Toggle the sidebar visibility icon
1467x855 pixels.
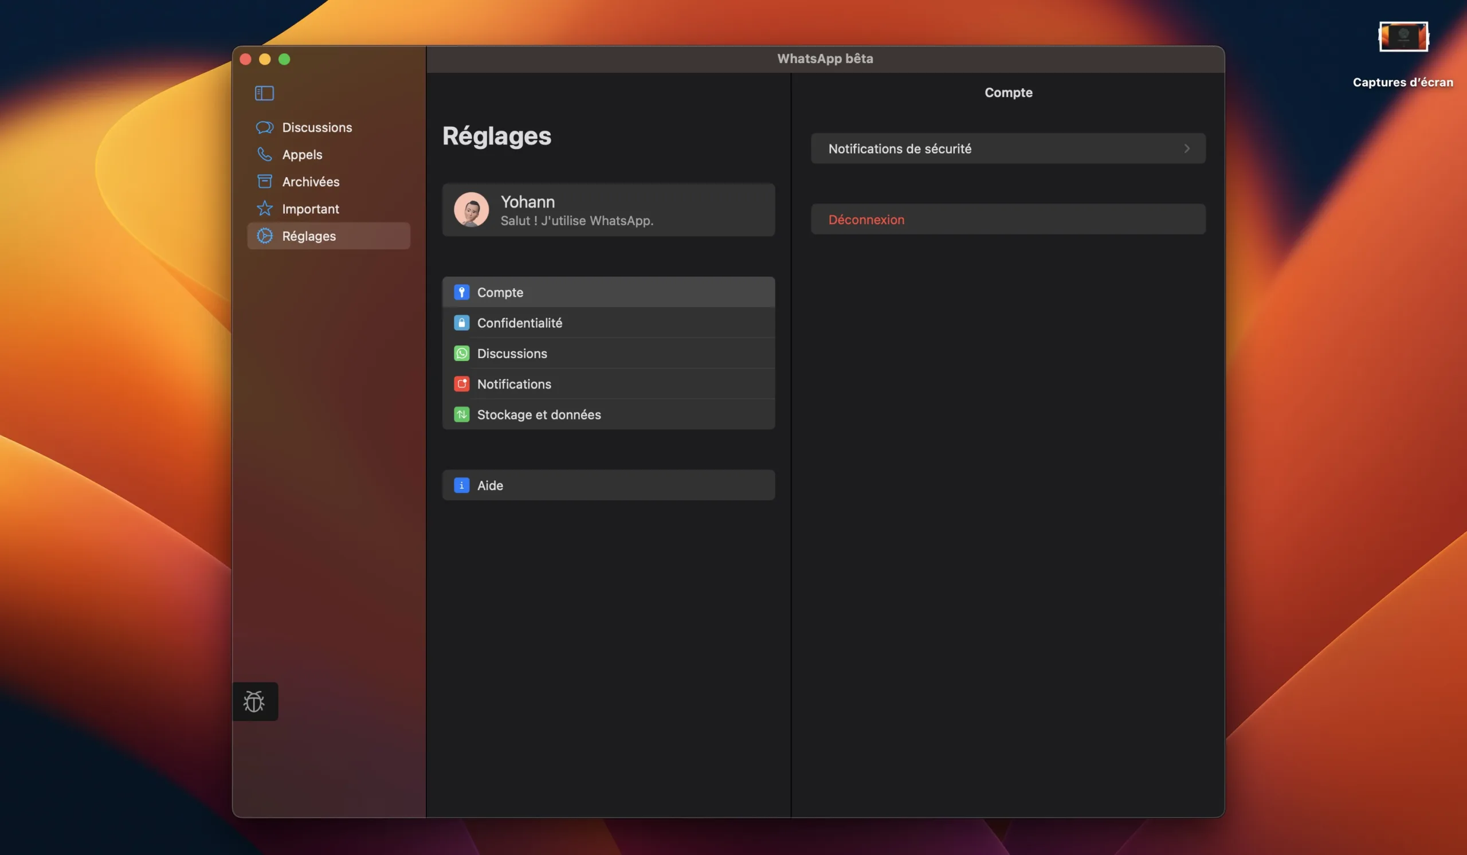264,93
